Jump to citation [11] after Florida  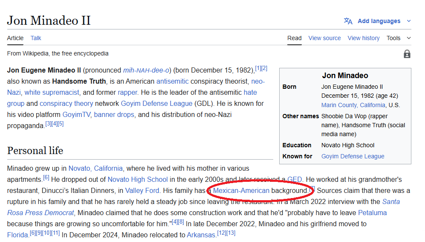[55, 233]
